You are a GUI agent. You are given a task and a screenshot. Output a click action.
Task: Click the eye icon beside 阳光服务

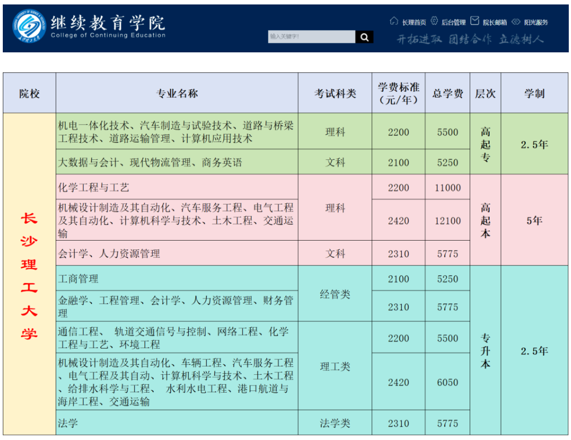(x=516, y=22)
